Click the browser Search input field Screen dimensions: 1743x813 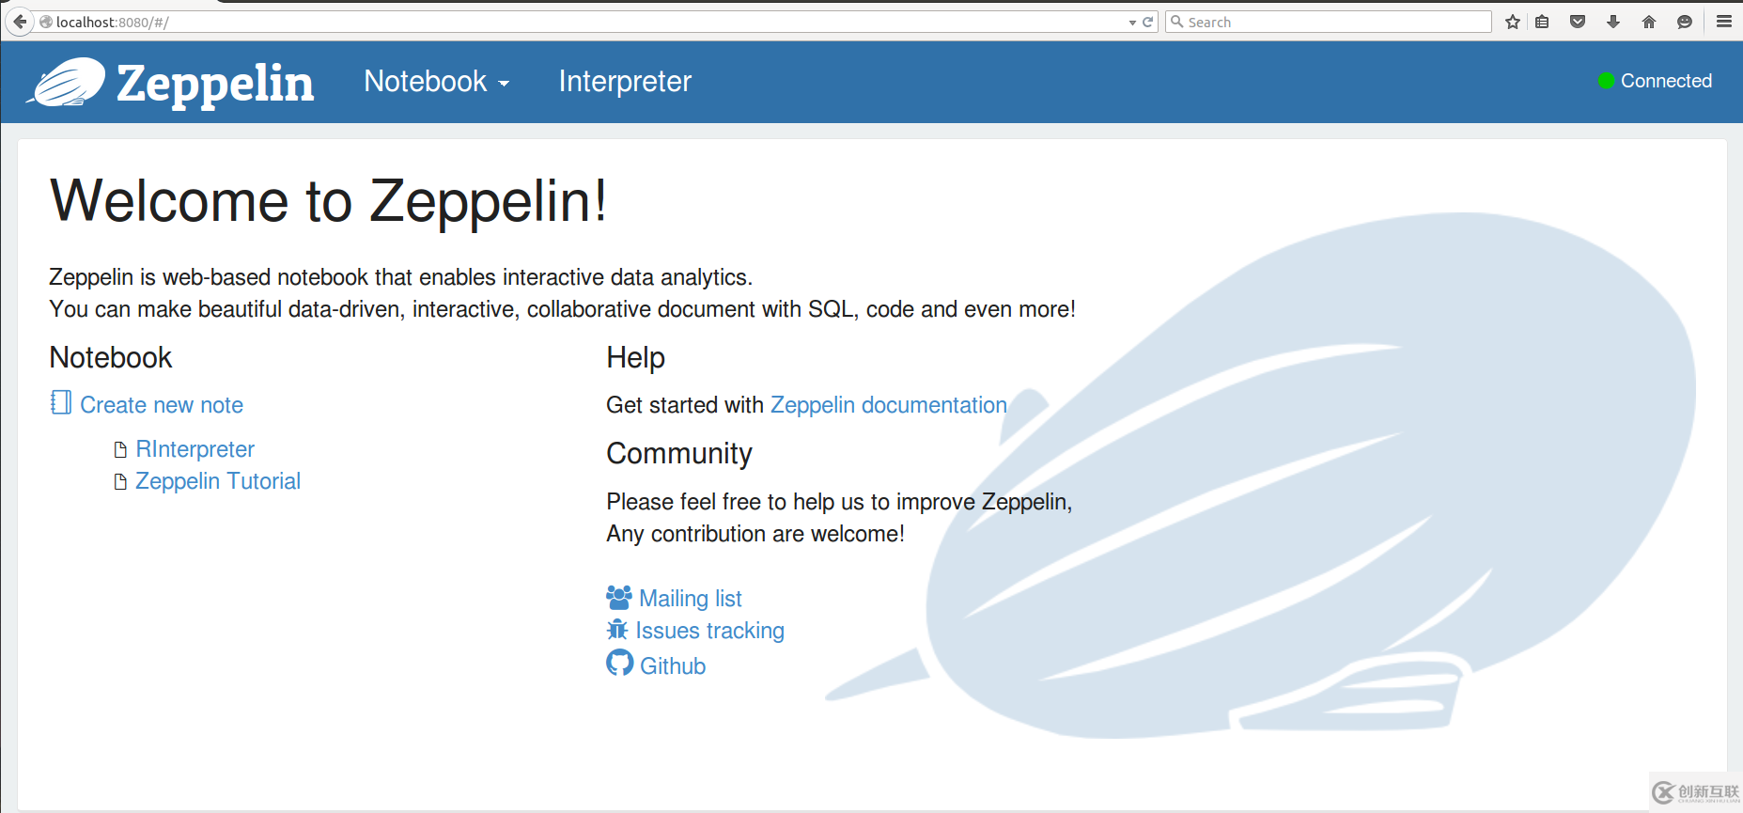[x=1329, y=22]
